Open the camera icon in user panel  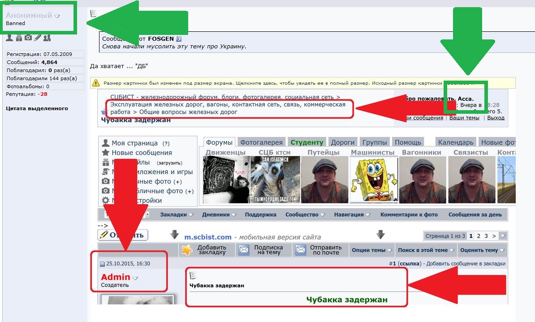tap(28, 38)
